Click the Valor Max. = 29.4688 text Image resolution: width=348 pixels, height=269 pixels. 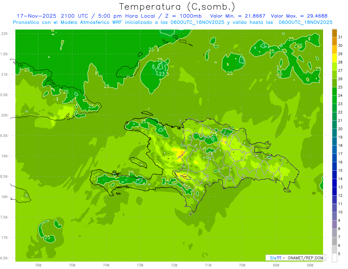(x=299, y=16)
